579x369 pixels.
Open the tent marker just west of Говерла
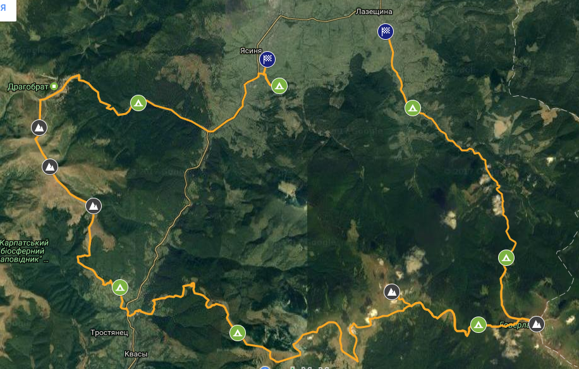[x=478, y=325]
